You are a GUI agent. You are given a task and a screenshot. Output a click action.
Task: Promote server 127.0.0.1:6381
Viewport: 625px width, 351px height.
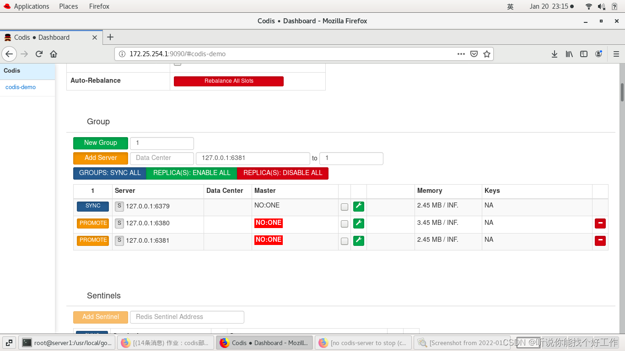tap(93, 240)
